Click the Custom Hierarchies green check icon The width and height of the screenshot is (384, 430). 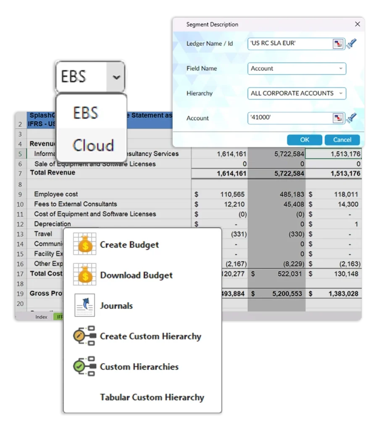(84, 367)
